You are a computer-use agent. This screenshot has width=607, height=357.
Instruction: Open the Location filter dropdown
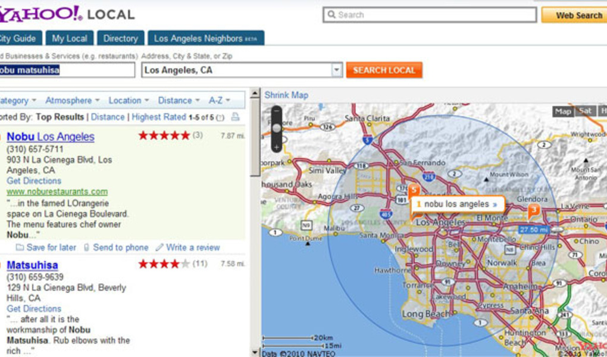pos(129,101)
